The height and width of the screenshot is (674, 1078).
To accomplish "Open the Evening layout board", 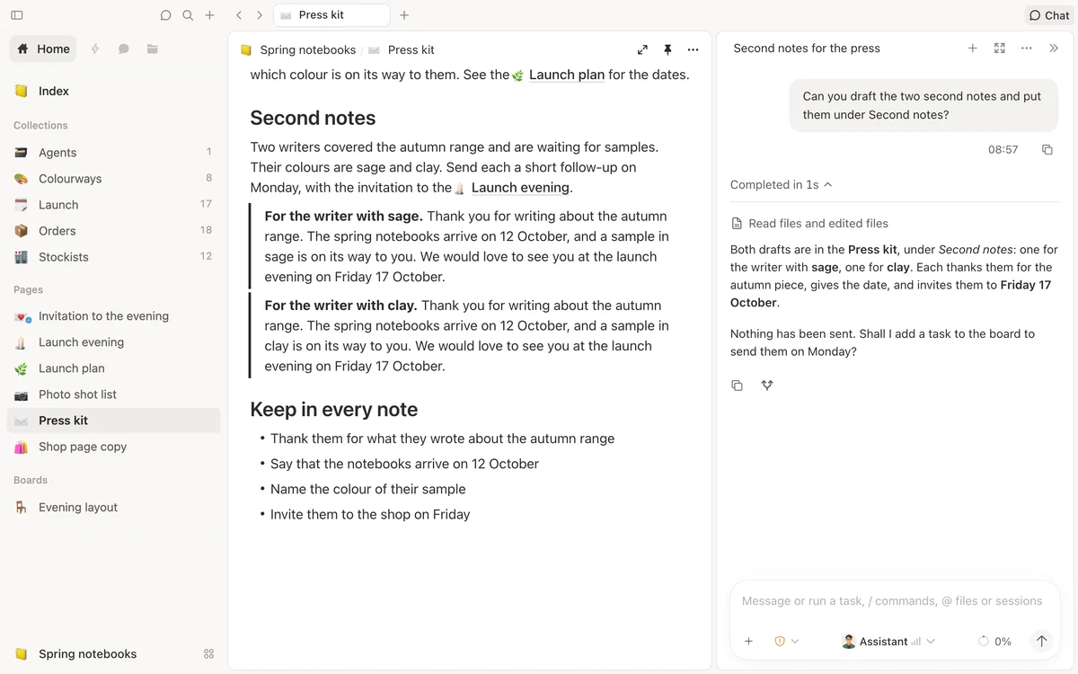I will pos(114,508).
